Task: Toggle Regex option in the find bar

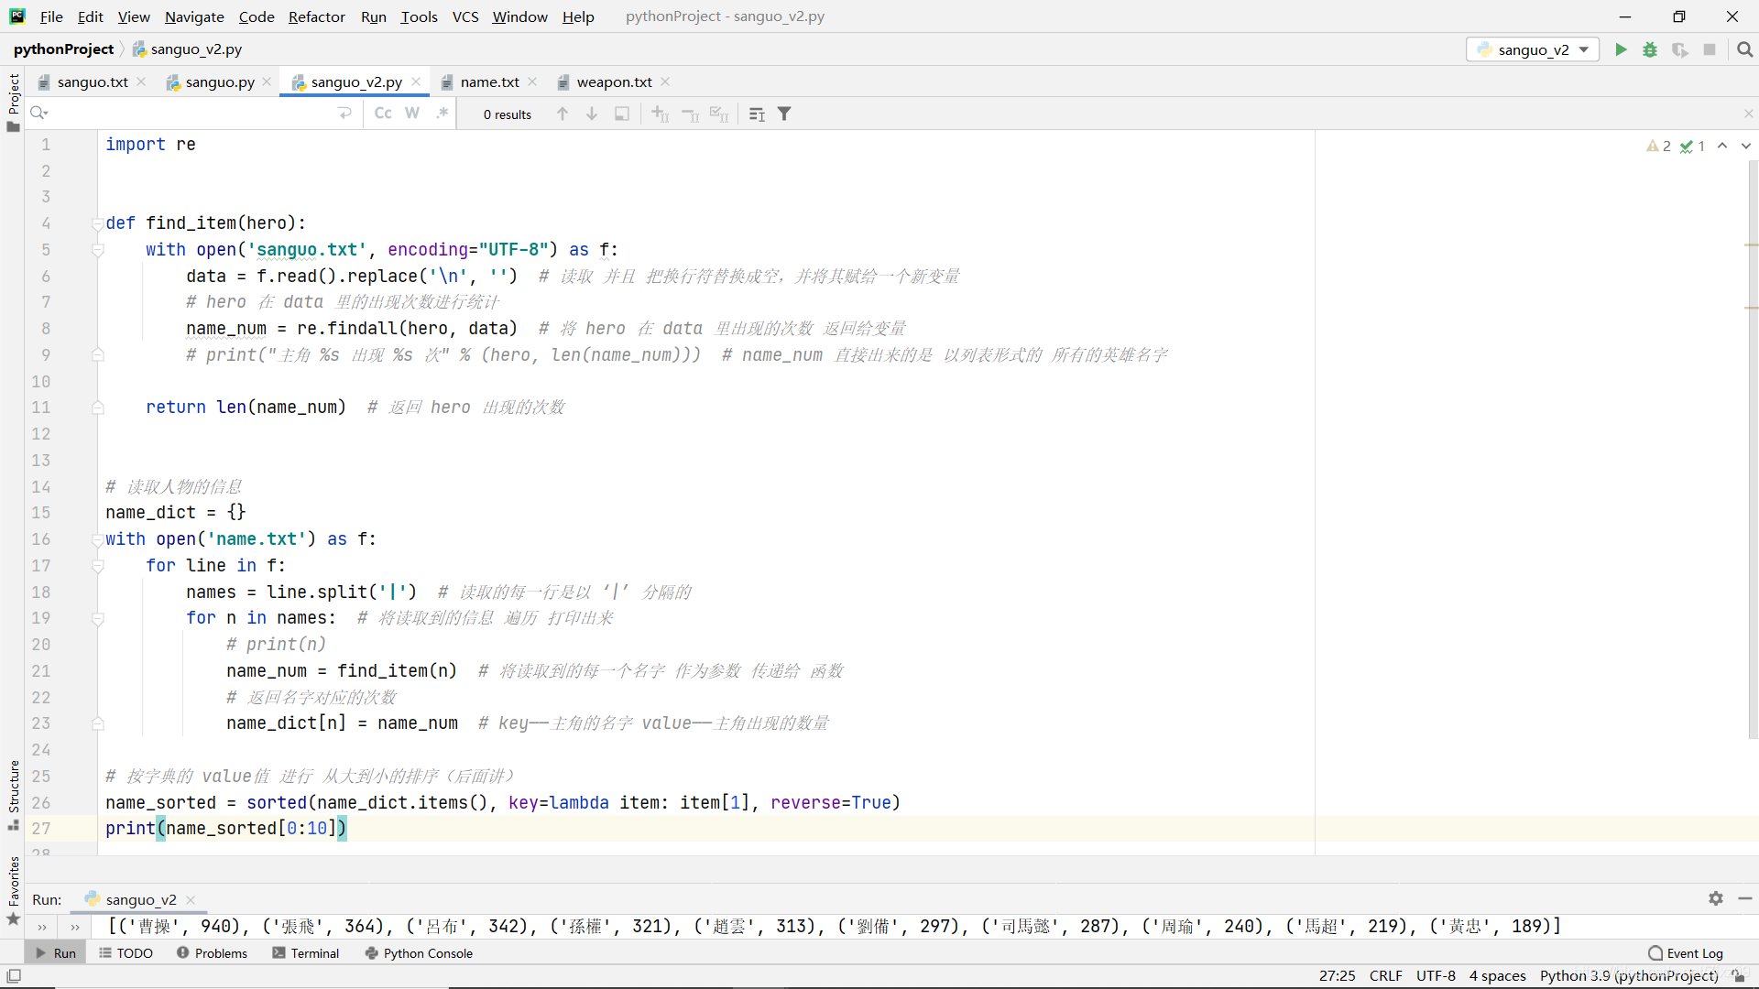Action: 442,114
